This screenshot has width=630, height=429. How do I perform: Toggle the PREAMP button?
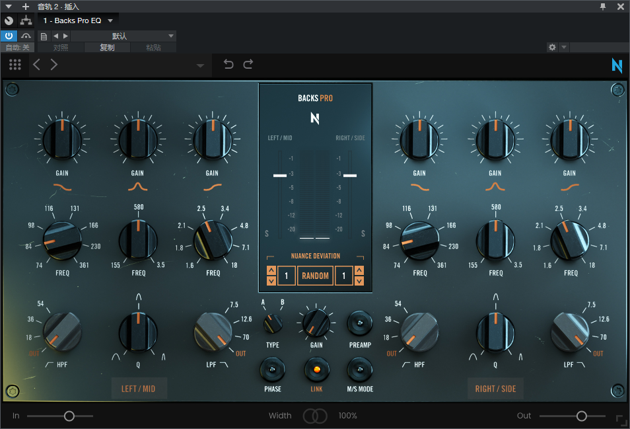pos(360,323)
